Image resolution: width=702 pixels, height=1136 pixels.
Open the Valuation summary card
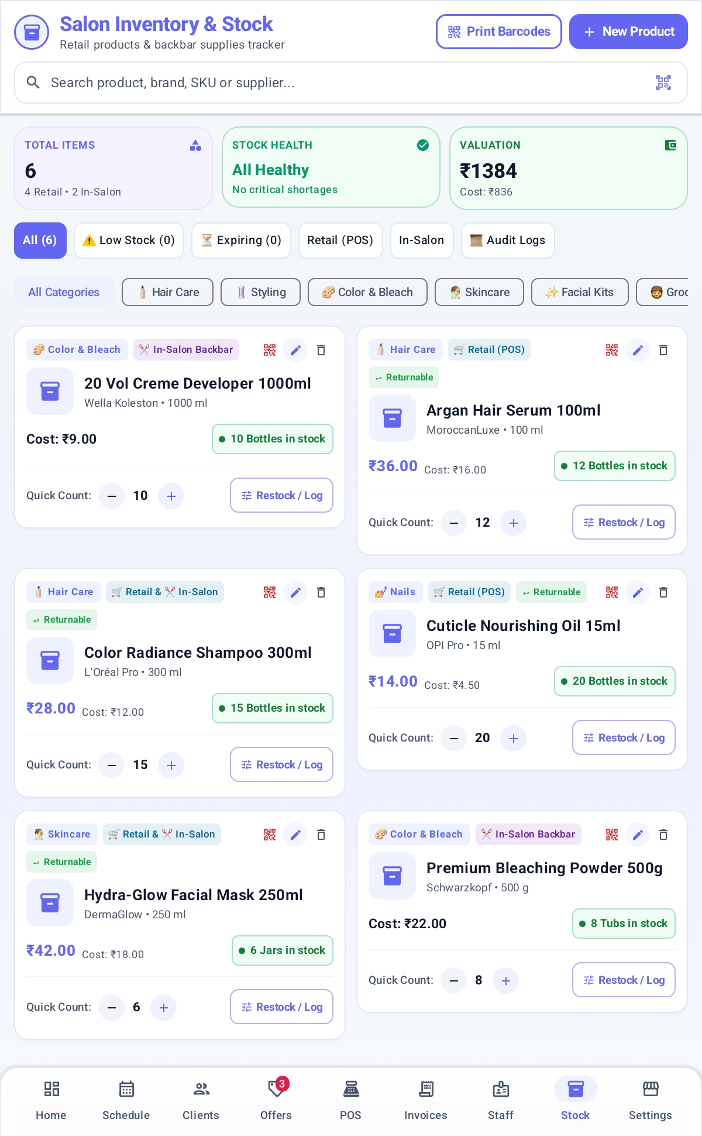point(569,169)
